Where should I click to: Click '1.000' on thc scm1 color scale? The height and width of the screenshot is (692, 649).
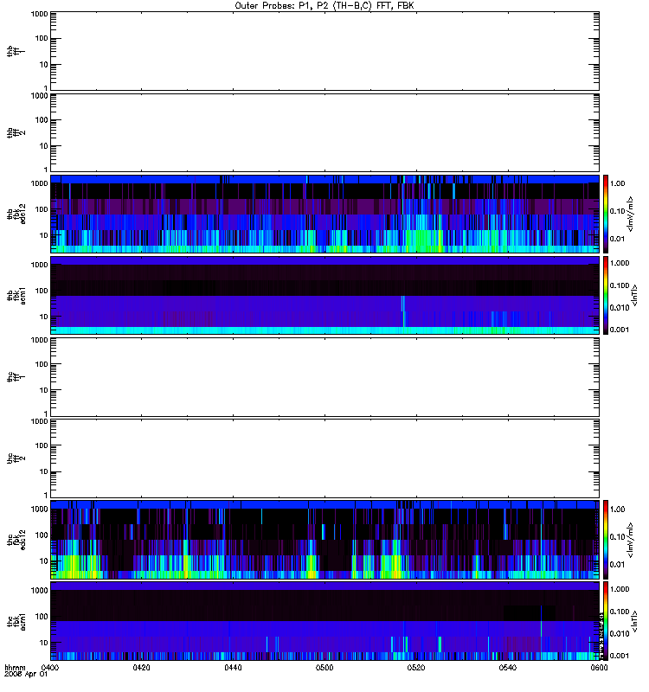[620, 589]
